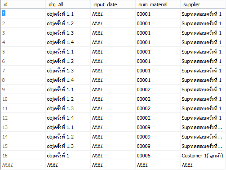The height and width of the screenshot is (170, 226).
Task: Select the id cell with value 1
Action: (23, 14)
